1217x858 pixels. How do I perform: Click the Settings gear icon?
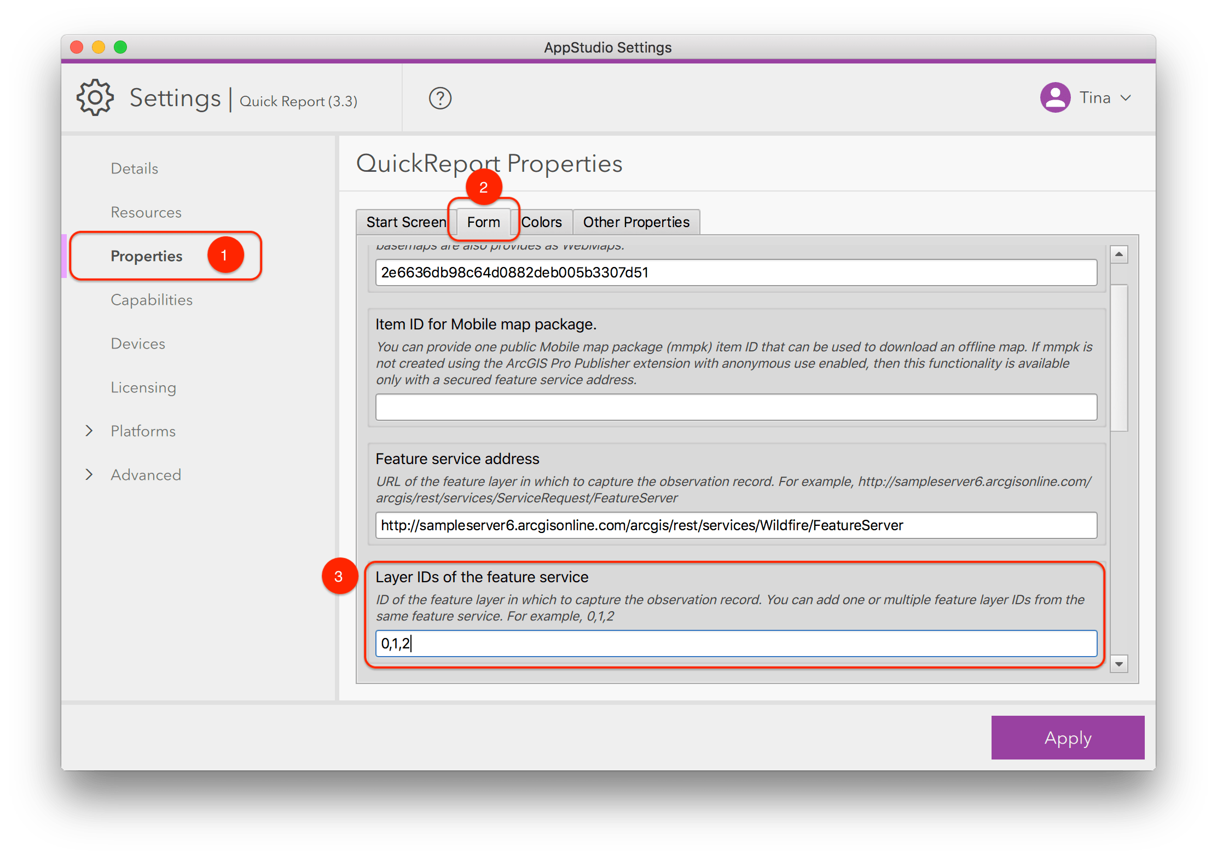point(94,97)
